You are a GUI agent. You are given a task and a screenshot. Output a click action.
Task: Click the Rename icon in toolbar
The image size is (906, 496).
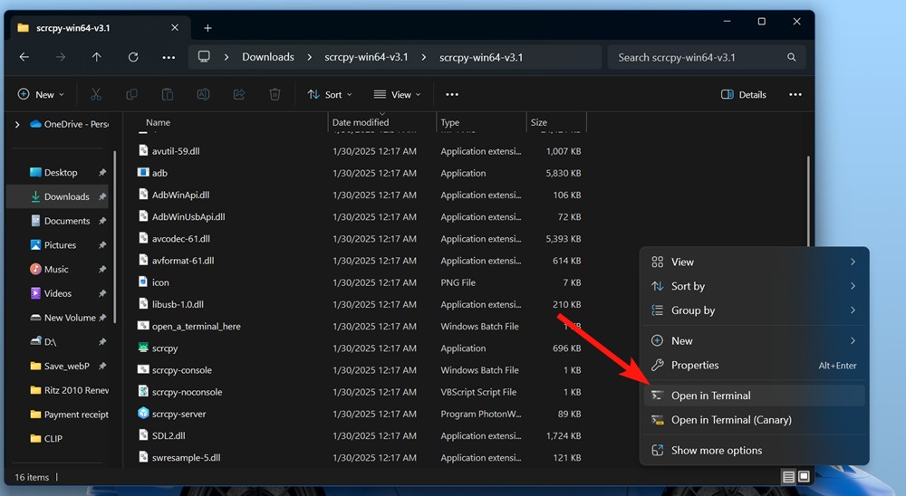[203, 94]
